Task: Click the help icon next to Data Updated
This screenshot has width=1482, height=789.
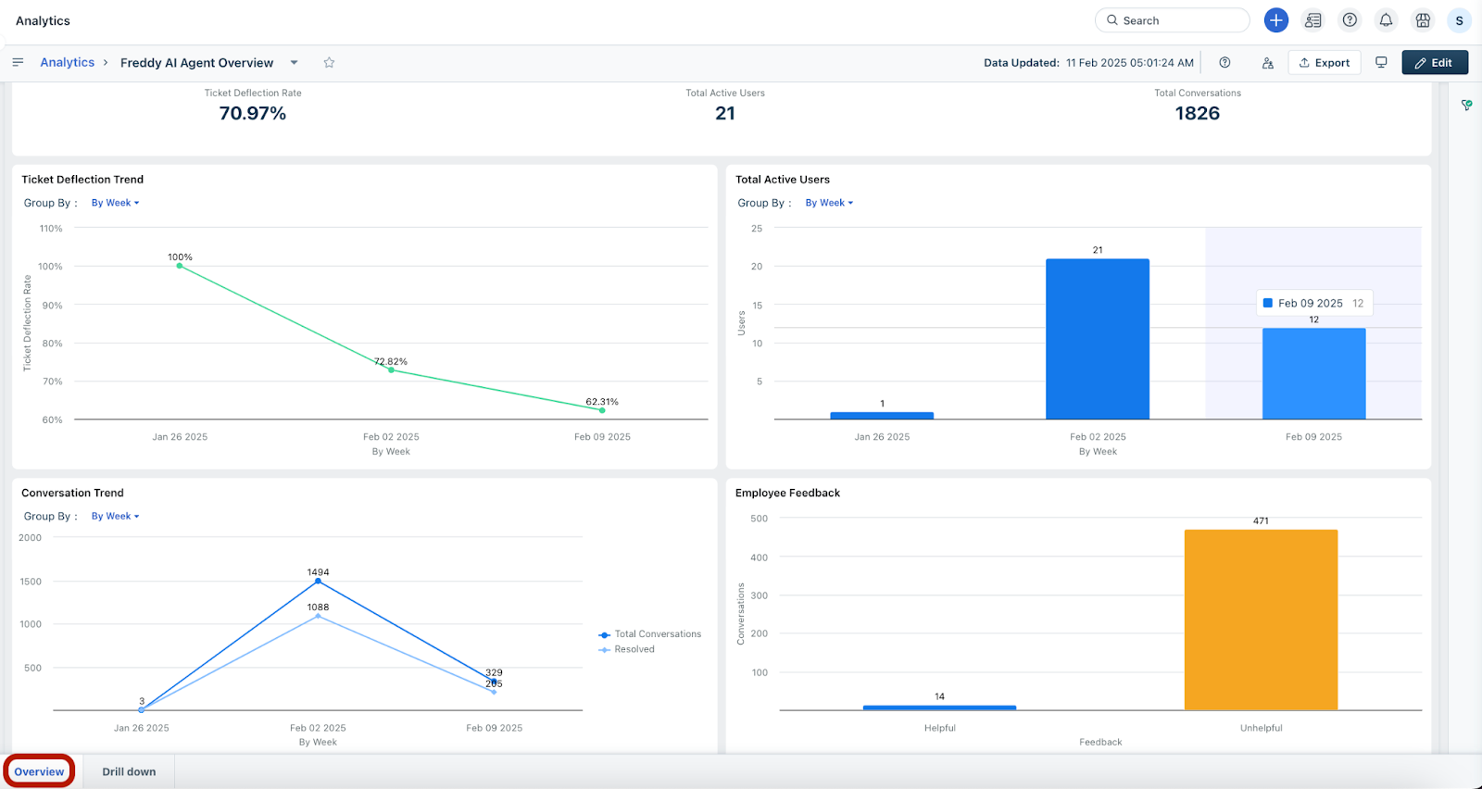Action: pyautogui.click(x=1225, y=63)
